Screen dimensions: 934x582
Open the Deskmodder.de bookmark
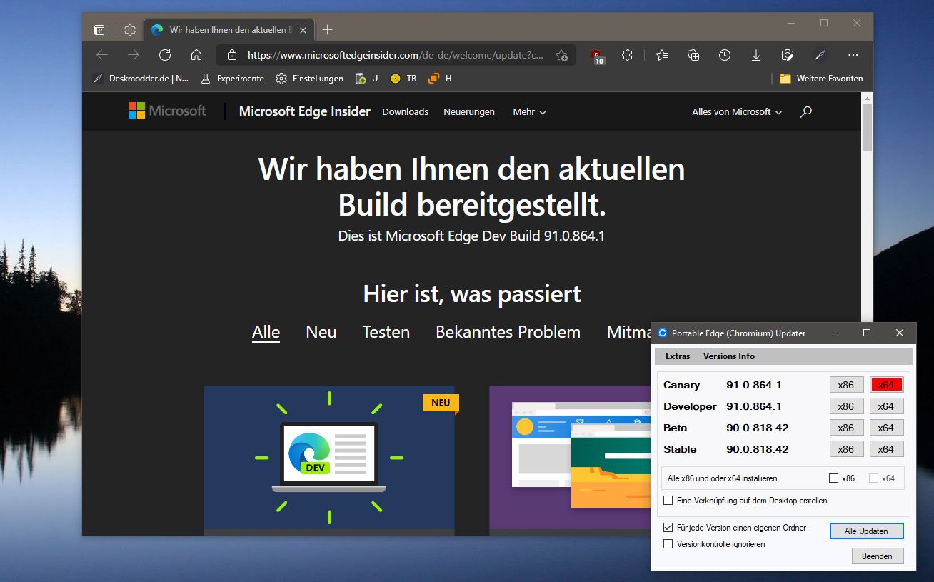tap(141, 79)
